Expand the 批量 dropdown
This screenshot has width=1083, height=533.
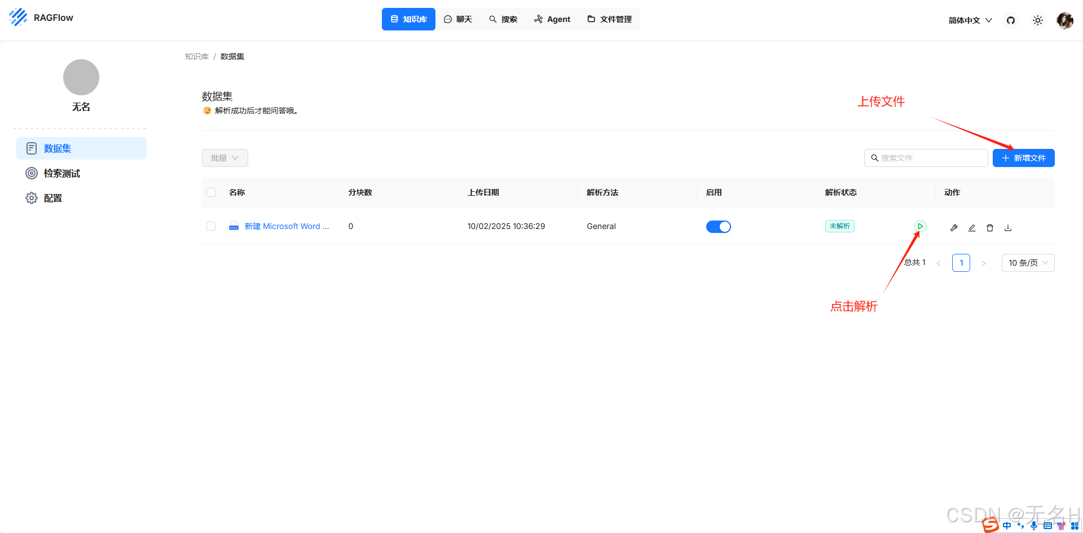tap(224, 158)
